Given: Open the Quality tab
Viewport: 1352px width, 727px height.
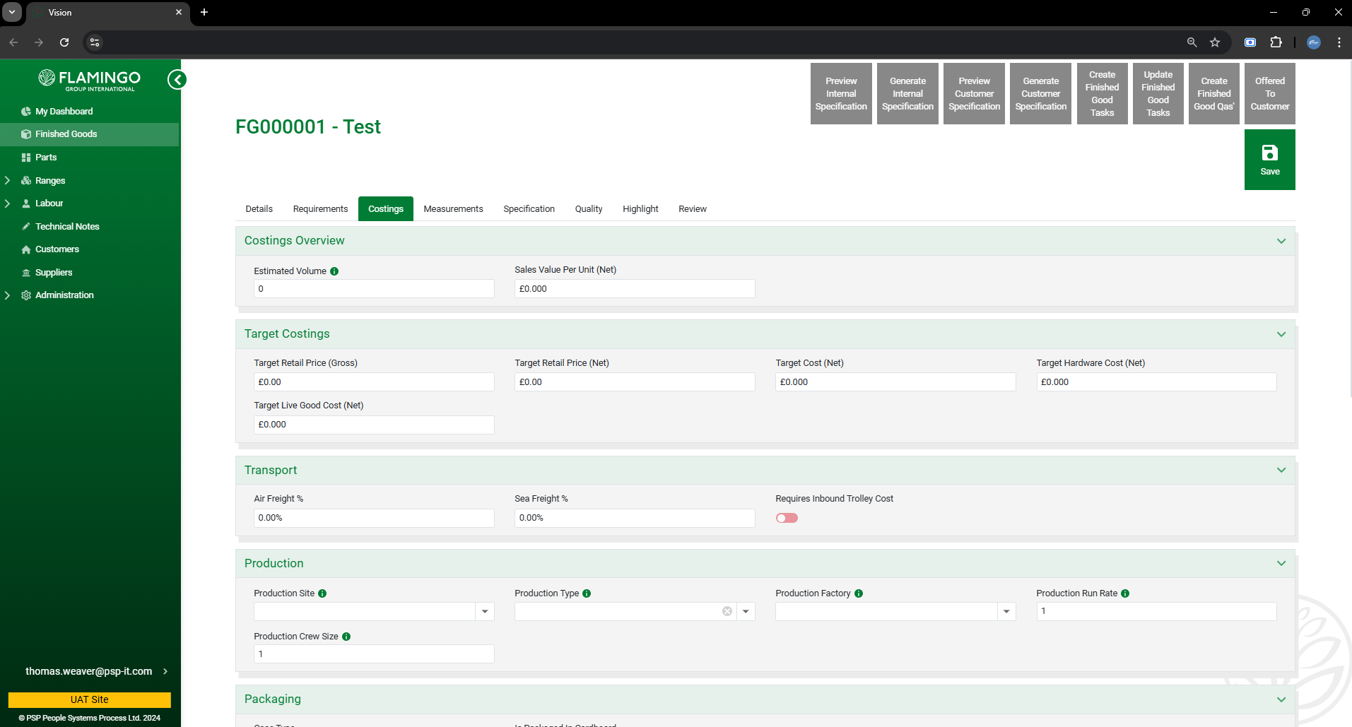Looking at the screenshot, I should tap(589, 209).
